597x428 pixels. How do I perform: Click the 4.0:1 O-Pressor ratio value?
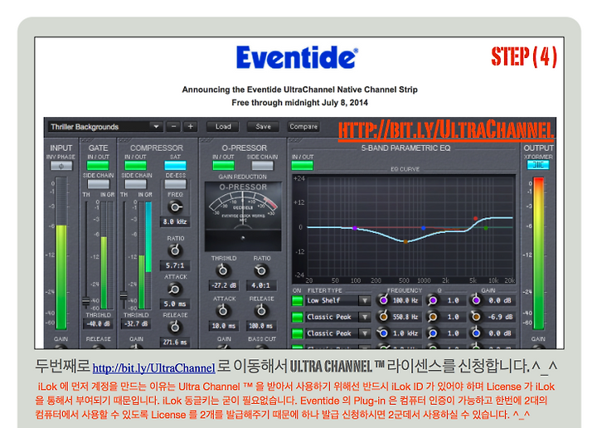pyautogui.click(x=261, y=285)
